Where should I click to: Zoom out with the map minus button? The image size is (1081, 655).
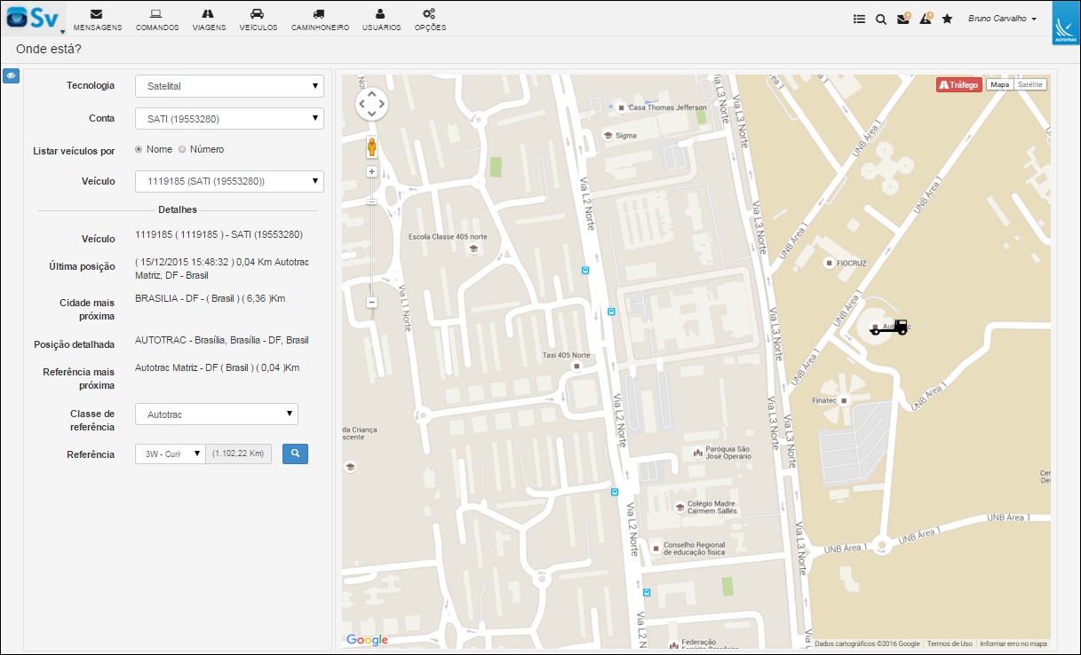click(371, 302)
